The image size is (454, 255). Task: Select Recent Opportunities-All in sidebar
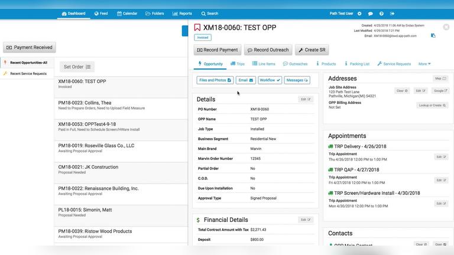[x=28, y=63]
